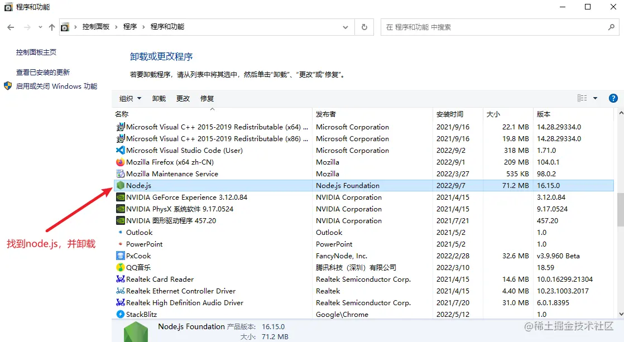This screenshot has width=624, height=342.
Task: Click version cell 16.15.0 in Node.js row
Action: click(549, 185)
